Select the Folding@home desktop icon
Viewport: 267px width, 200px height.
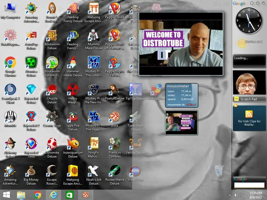156,89
